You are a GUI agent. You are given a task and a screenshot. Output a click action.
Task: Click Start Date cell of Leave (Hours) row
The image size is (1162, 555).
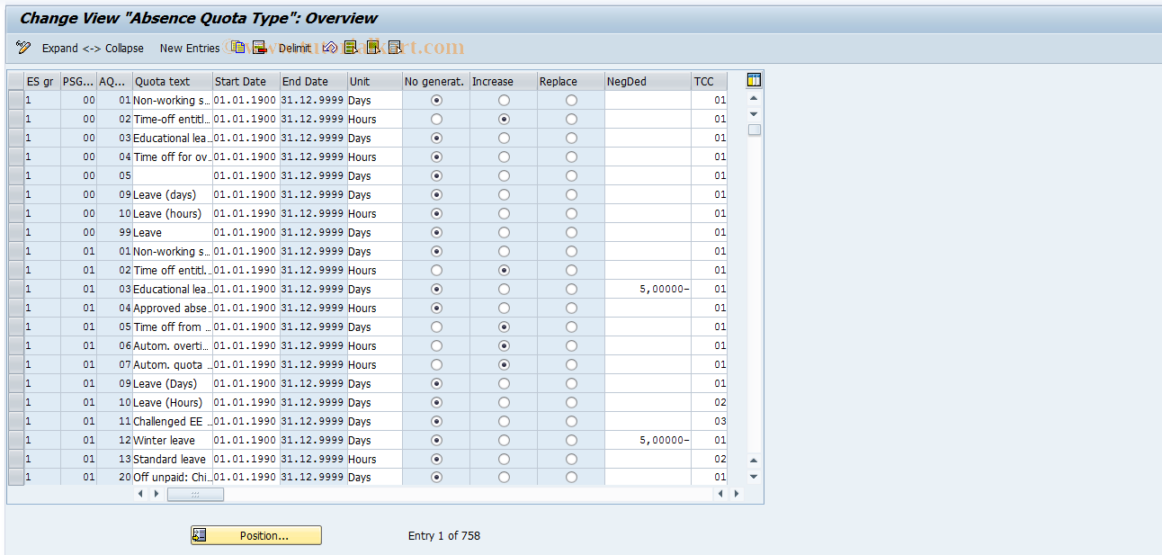point(246,402)
